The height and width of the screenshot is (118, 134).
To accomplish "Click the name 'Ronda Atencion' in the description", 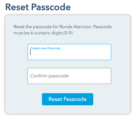I will point(76,27).
